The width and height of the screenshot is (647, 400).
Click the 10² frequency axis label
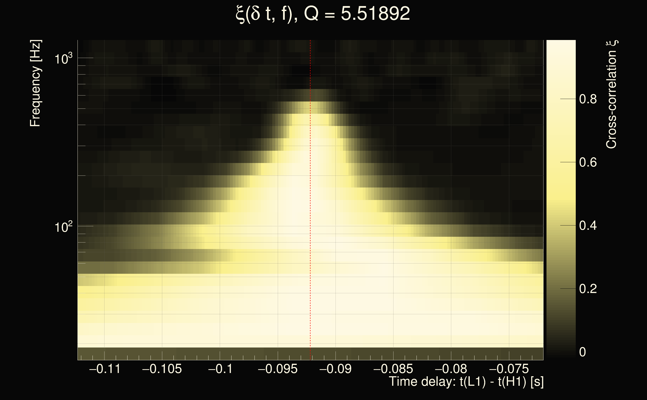click(x=63, y=227)
